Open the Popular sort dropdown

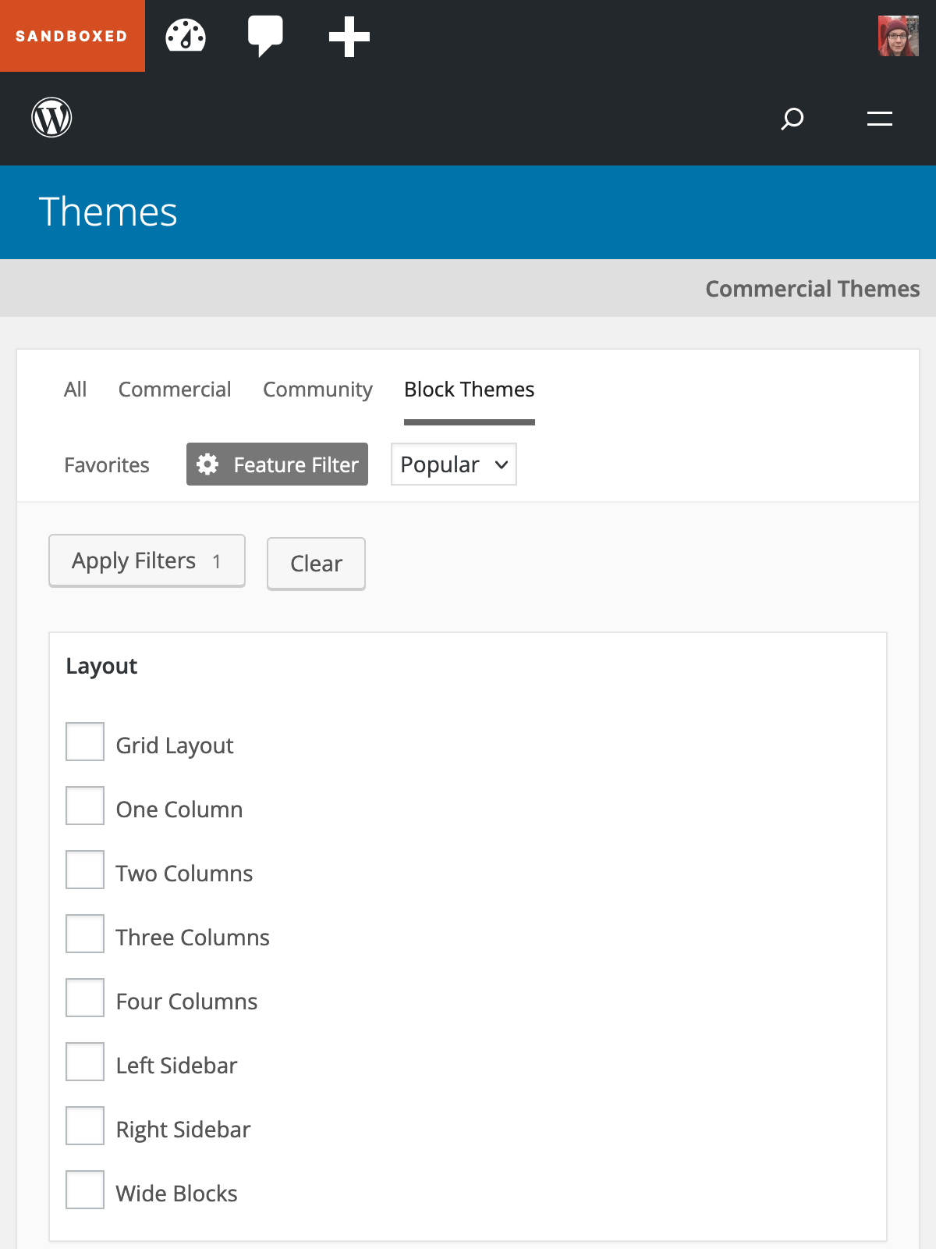tap(453, 464)
